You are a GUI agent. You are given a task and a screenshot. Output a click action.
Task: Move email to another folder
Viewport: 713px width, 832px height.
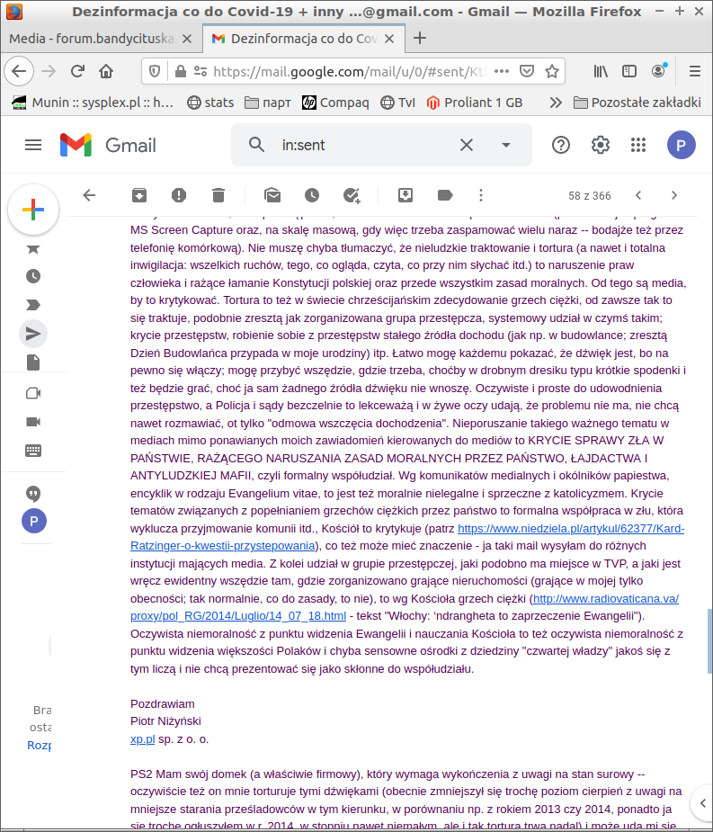click(x=406, y=195)
